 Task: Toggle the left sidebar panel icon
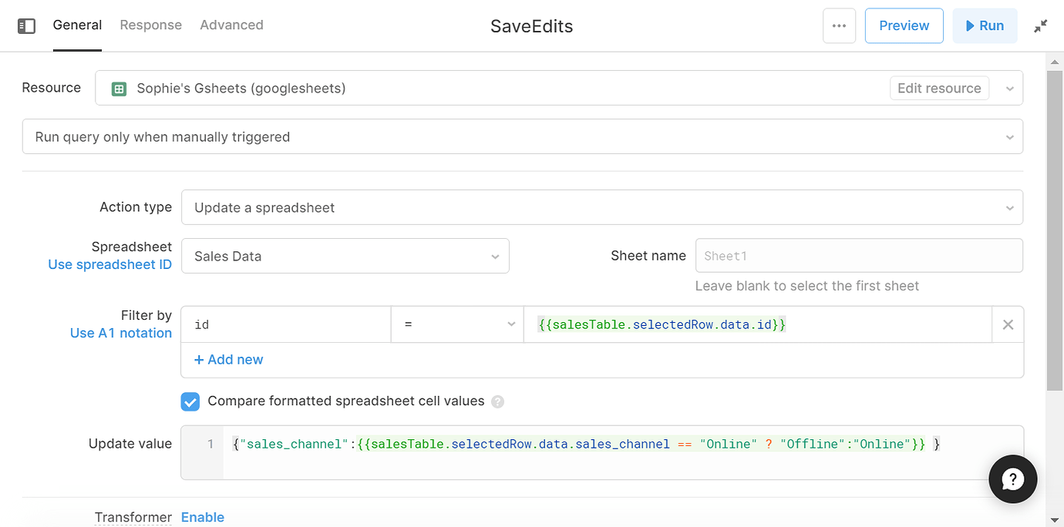(x=26, y=26)
